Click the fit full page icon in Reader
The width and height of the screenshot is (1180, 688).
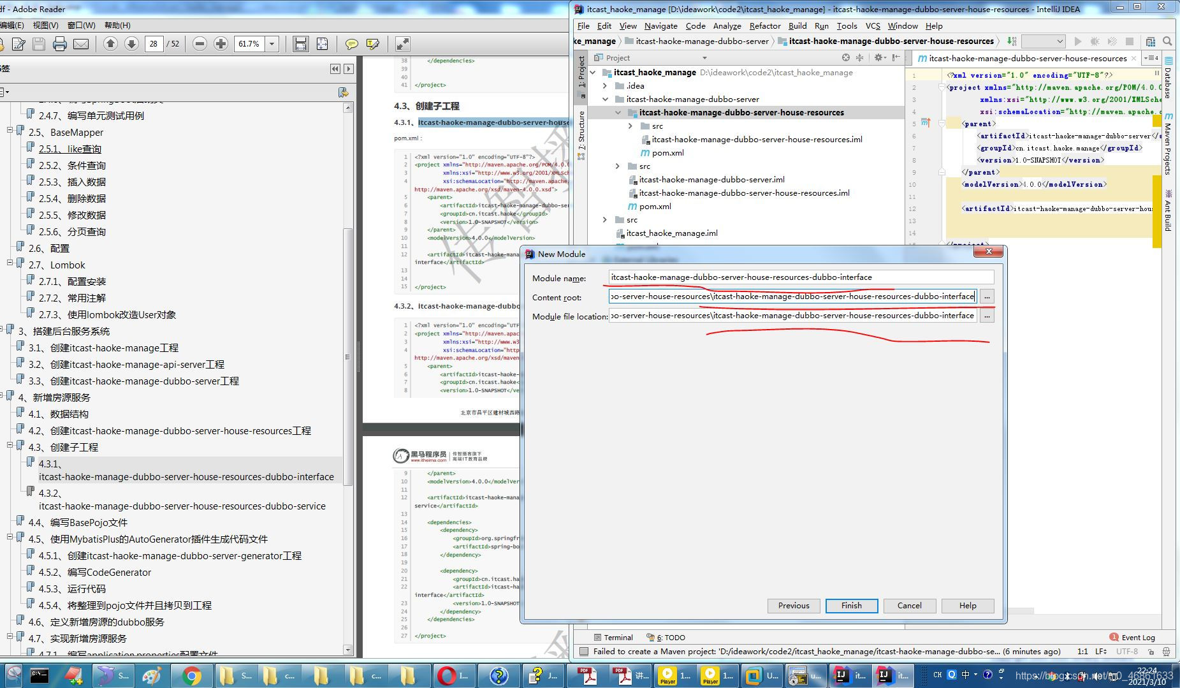pyautogui.click(x=323, y=44)
